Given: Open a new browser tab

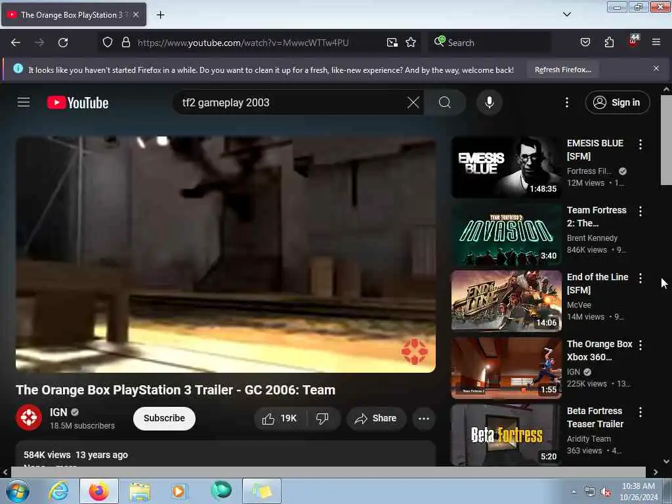Looking at the screenshot, I should 160,15.
